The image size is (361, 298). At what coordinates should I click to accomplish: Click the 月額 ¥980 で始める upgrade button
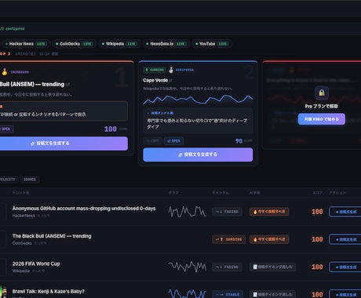click(x=322, y=119)
